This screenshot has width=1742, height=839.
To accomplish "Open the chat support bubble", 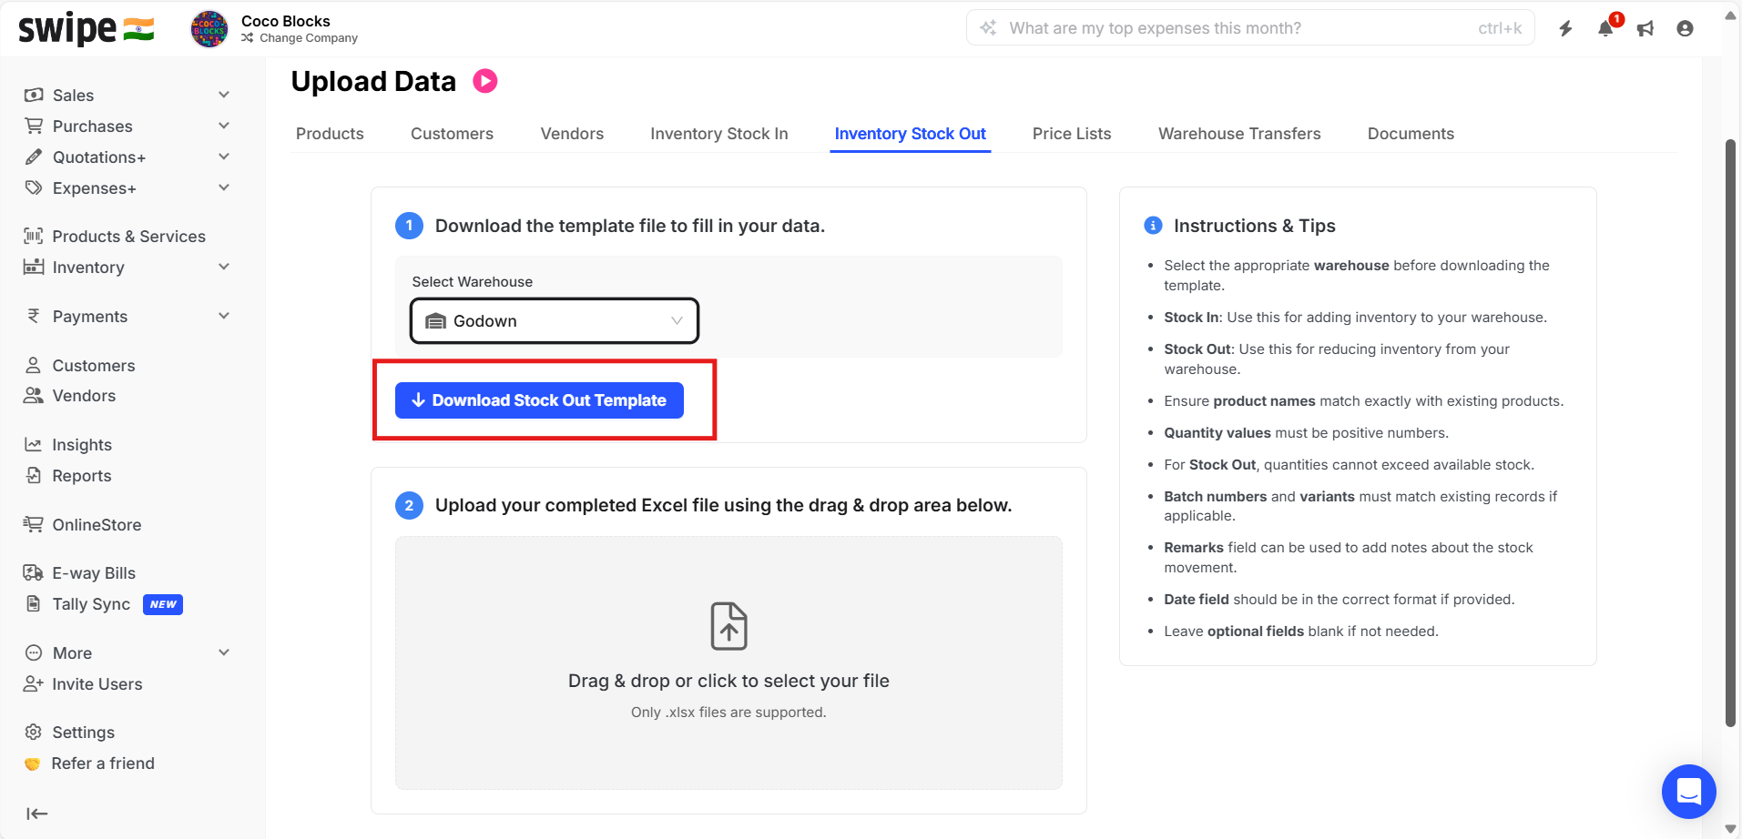I will (x=1688, y=791).
